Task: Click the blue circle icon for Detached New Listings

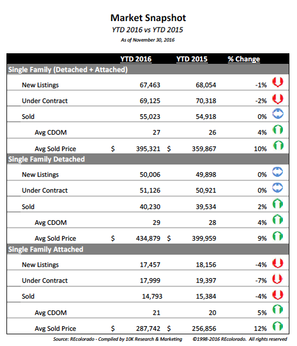Action: pyautogui.click(x=278, y=172)
